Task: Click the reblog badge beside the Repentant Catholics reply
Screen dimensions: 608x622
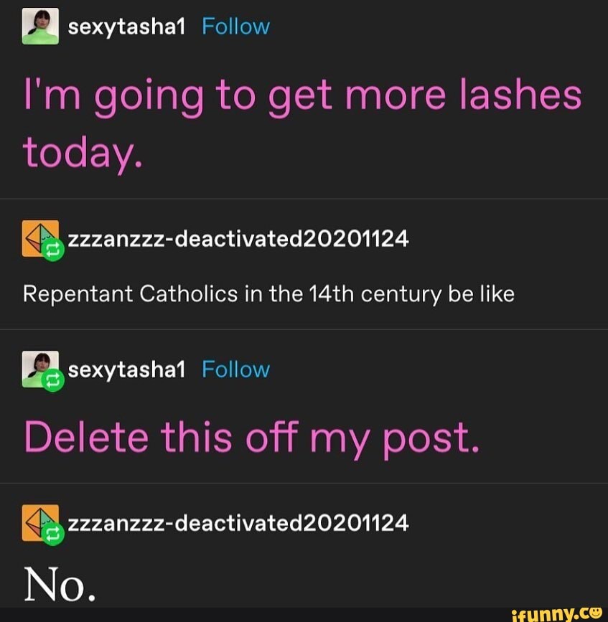Action: 53,250
